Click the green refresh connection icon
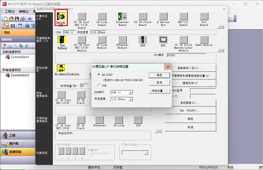 [26, 46]
